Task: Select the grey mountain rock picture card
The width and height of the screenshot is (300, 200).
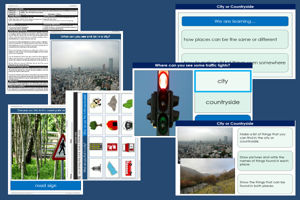Action: [x=112, y=103]
